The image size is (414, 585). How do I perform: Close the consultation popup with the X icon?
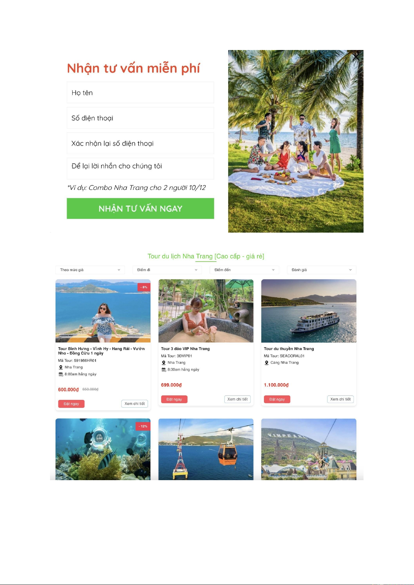[356, 57]
